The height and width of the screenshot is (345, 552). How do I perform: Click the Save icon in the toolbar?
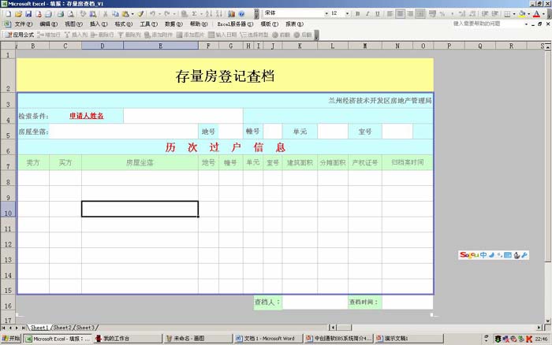coord(28,14)
